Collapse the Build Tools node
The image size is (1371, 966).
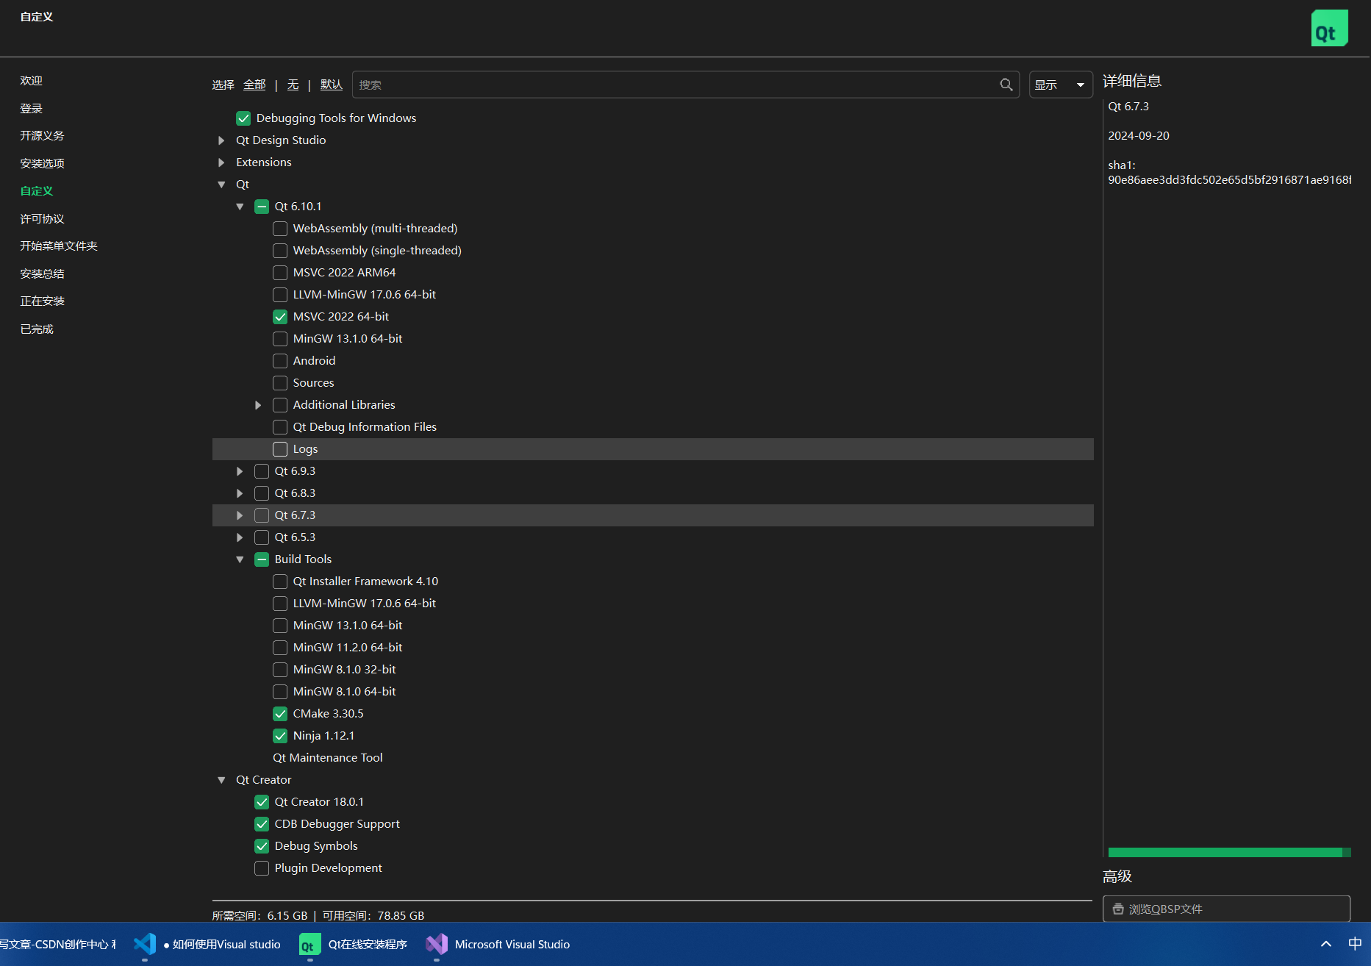[240, 559]
